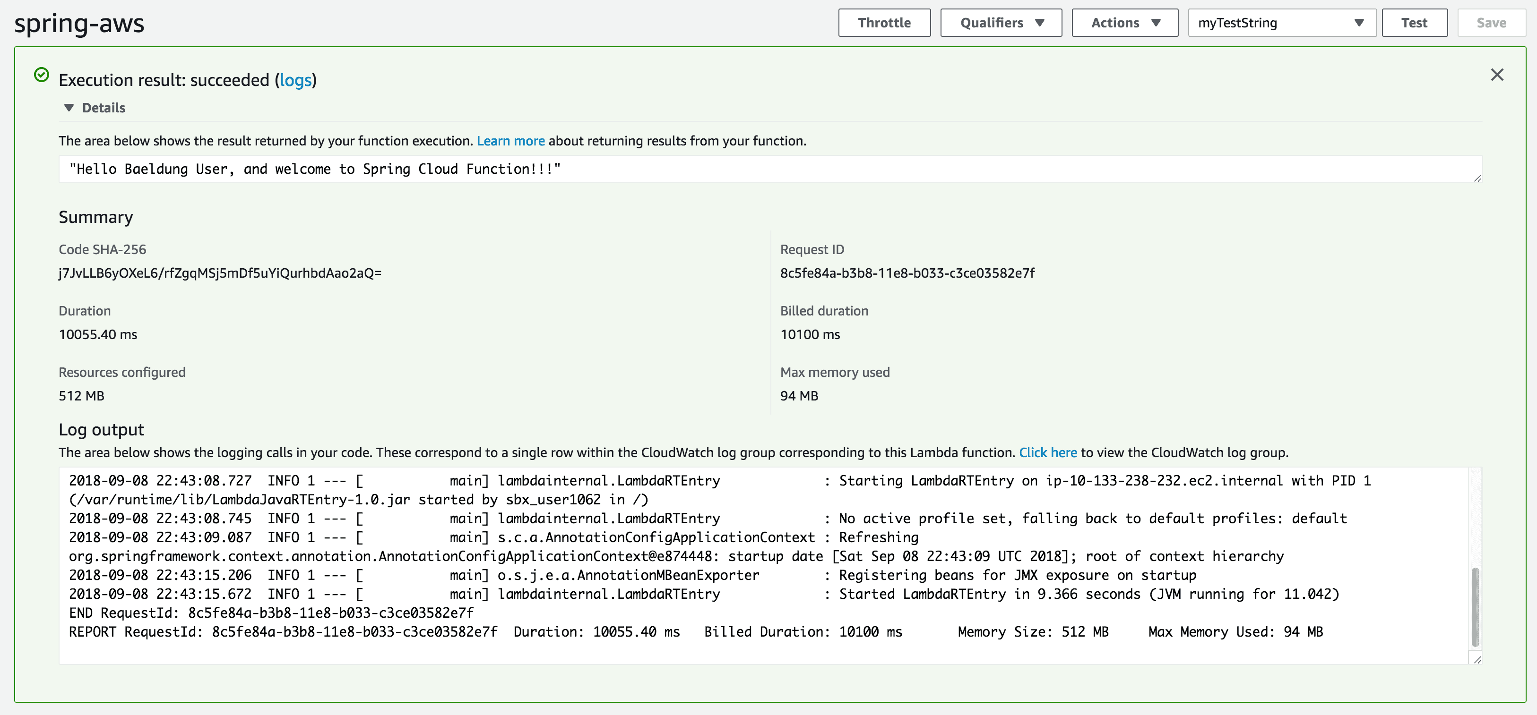Dismiss the execution result panel with X

point(1496,75)
